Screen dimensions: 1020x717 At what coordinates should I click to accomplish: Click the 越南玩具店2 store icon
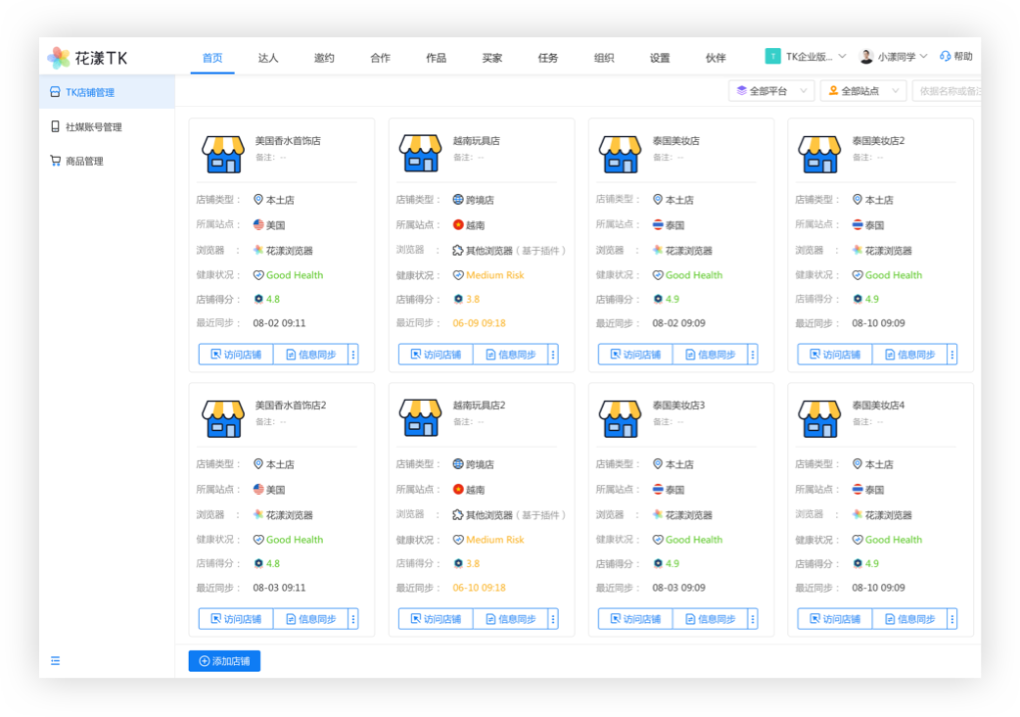click(x=421, y=418)
